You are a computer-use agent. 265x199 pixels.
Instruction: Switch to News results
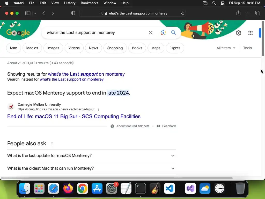tap(93, 48)
